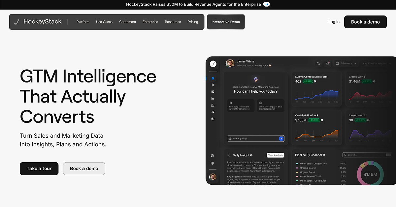
Task: Click the $1.16M donut chart
Action: (370, 174)
